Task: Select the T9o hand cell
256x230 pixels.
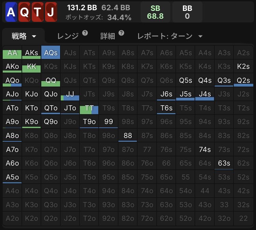Action: tap(89, 122)
